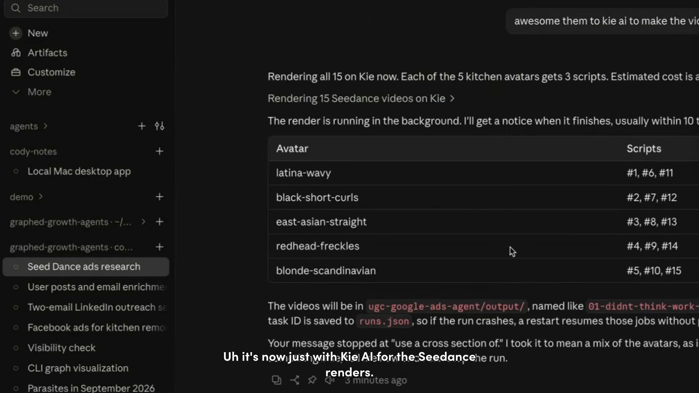Click the Scripts column header
The height and width of the screenshot is (393, 699).
tap(644, 148)
